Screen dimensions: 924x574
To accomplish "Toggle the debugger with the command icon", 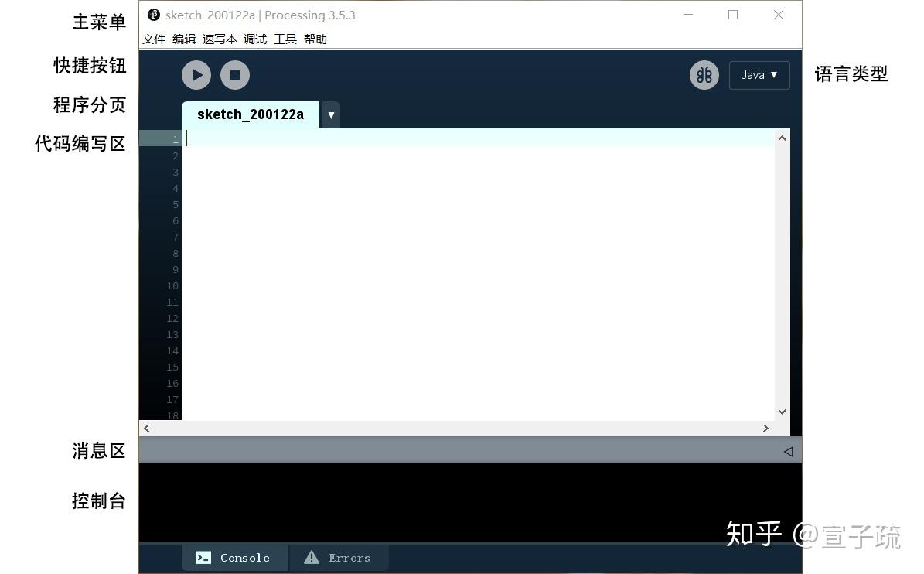I will coord(704,74).
